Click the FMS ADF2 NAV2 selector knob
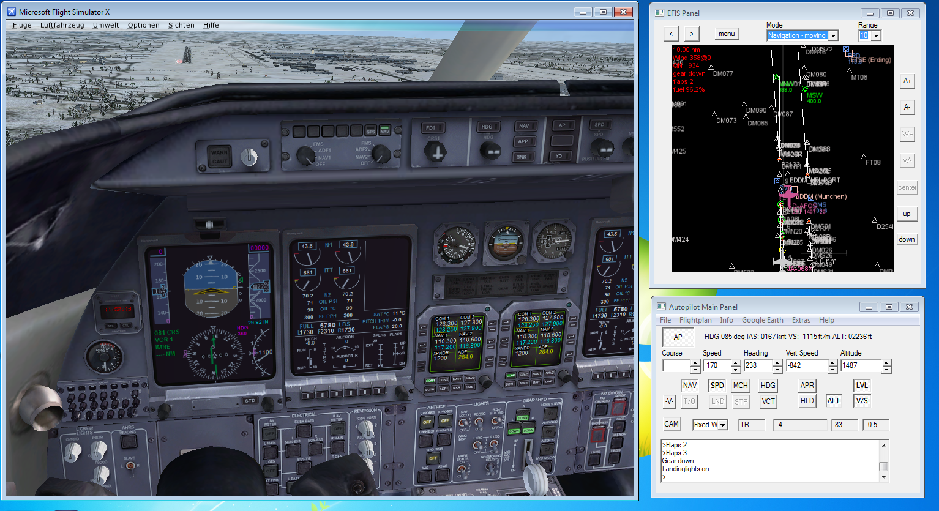939x511 pixels. pyautogui.click(x=381, y=154)
